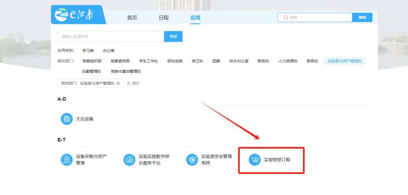Focus the 请输入应用名称 input field
408x195 pixels.
pos(110,37)
